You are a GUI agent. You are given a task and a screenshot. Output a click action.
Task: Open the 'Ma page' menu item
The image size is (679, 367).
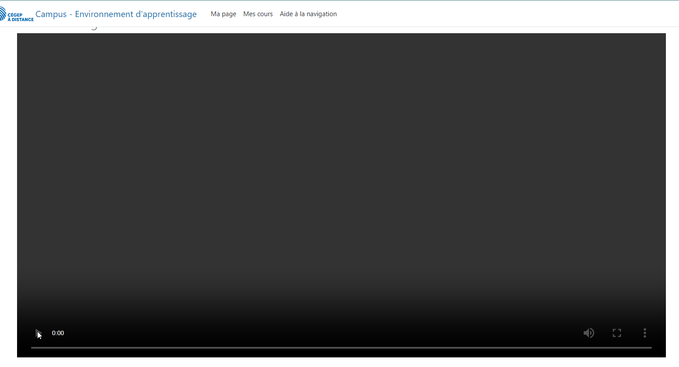coord(223,14)
